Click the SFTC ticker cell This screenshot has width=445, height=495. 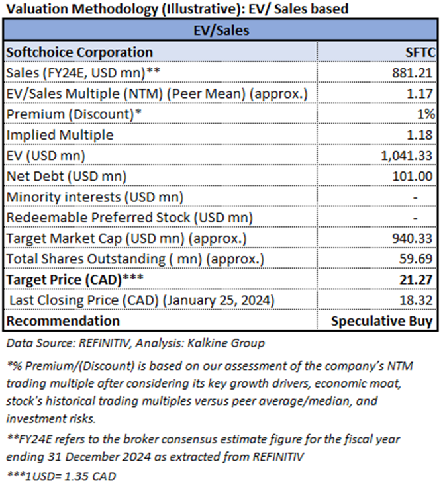420,52
